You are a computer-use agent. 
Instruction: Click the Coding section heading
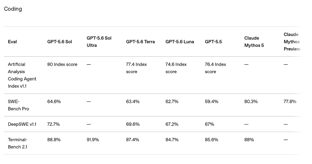(13, 9)
